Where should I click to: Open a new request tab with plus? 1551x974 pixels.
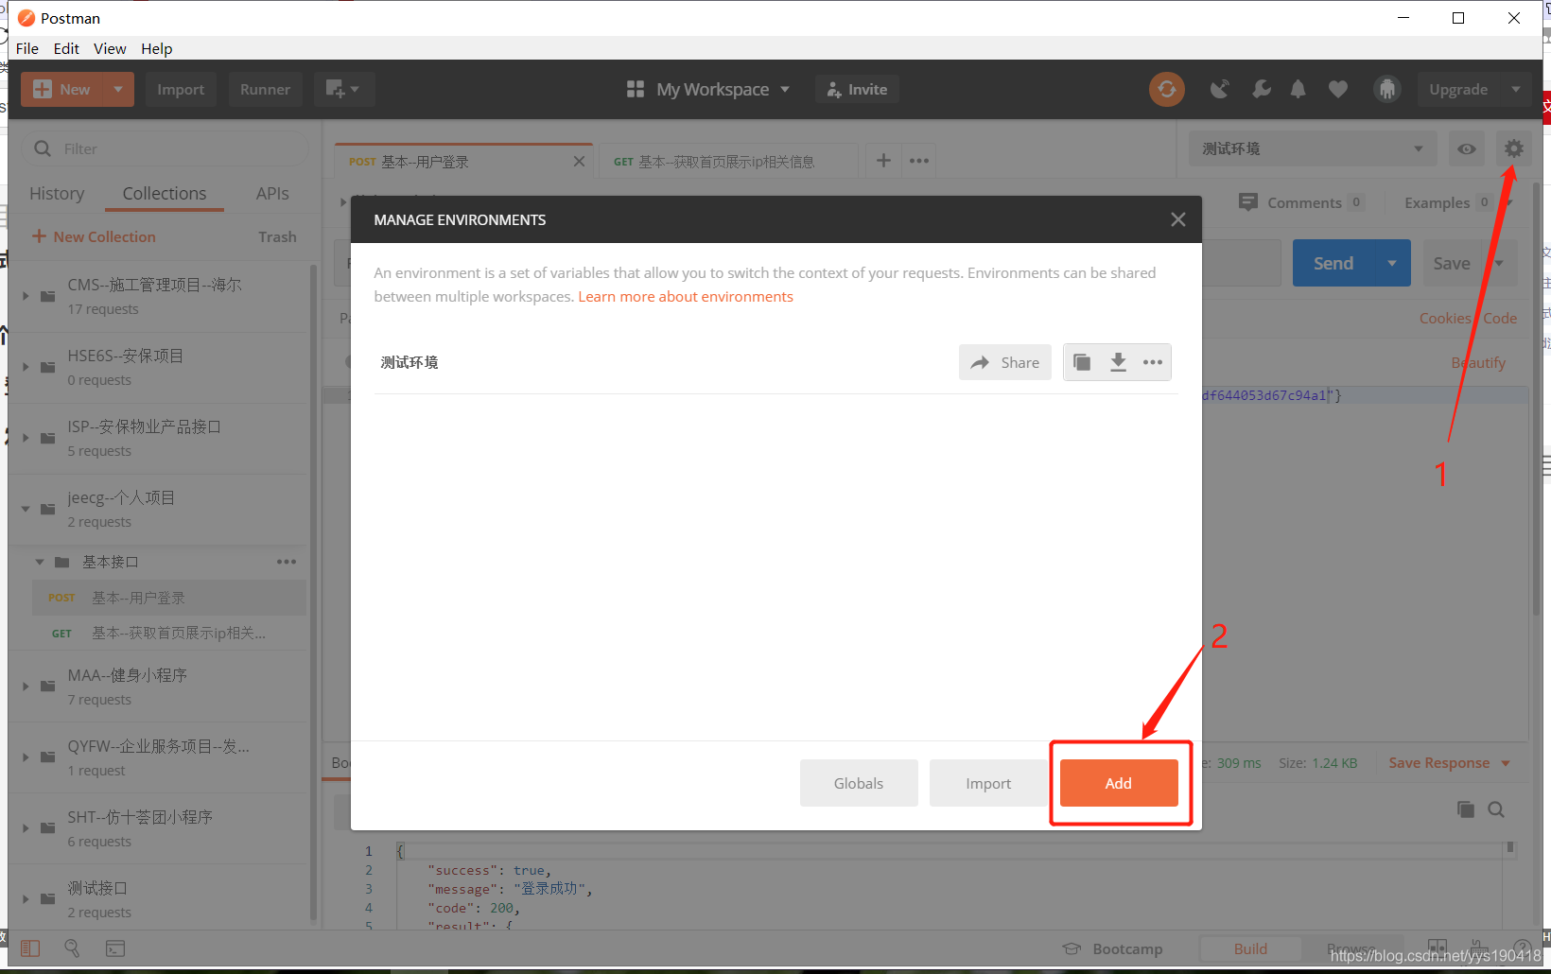coord(883,161)
